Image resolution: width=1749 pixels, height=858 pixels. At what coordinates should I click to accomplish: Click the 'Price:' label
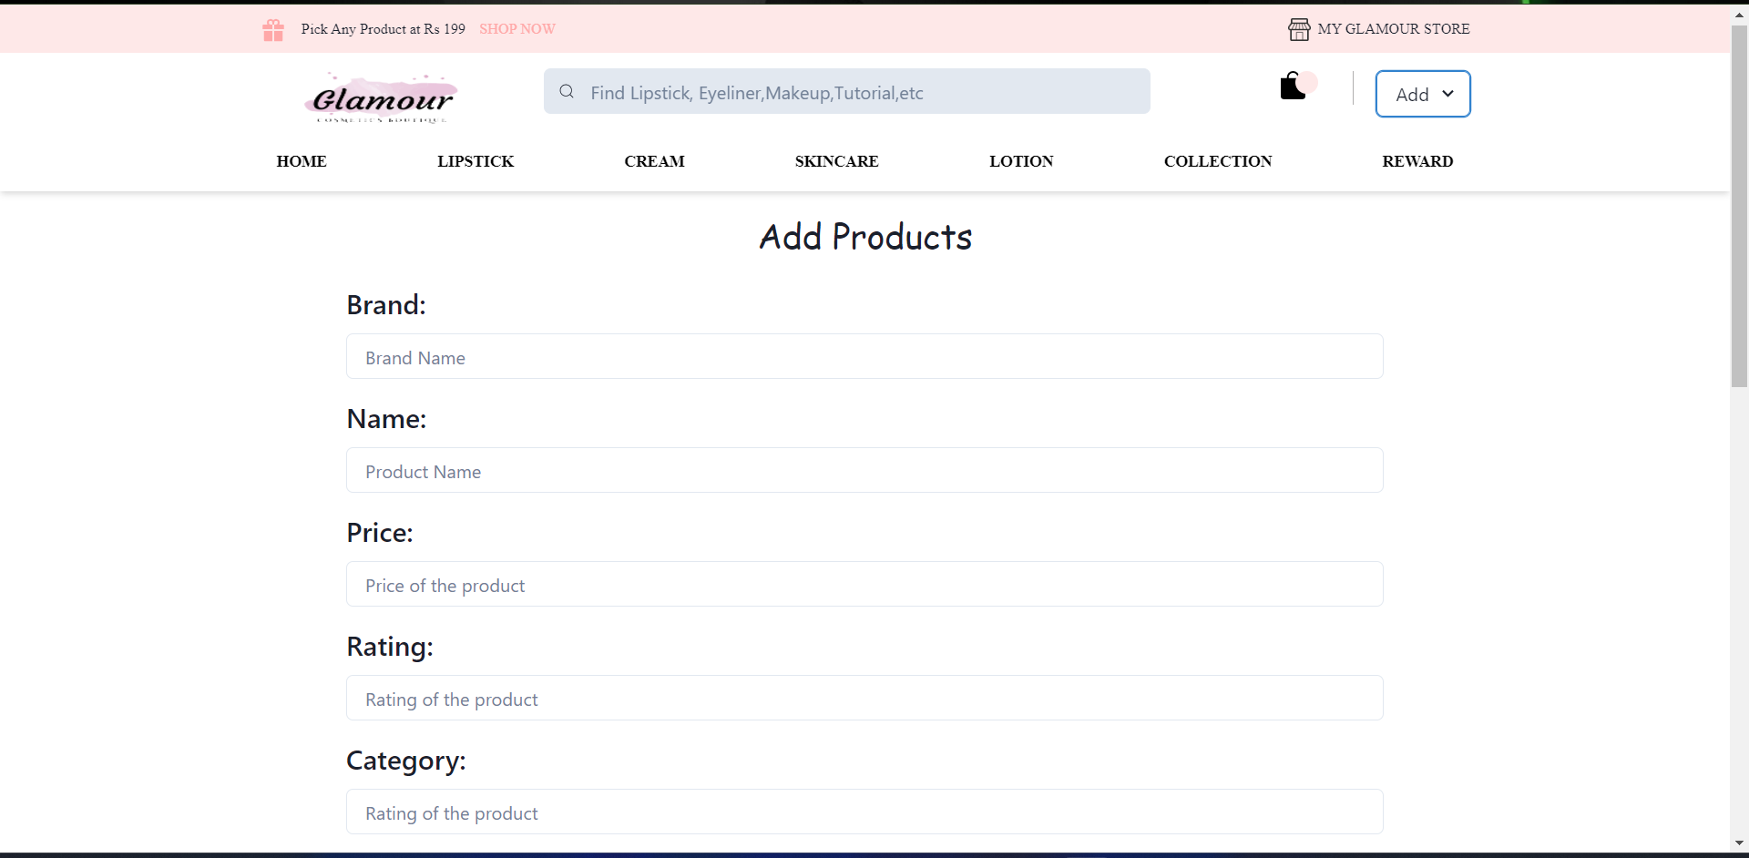pyautogui.click(x=380, y=533)
